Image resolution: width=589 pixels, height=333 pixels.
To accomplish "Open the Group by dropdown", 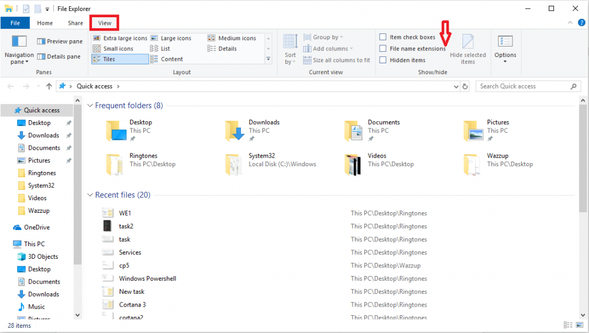I will click(x=323, y=37).
